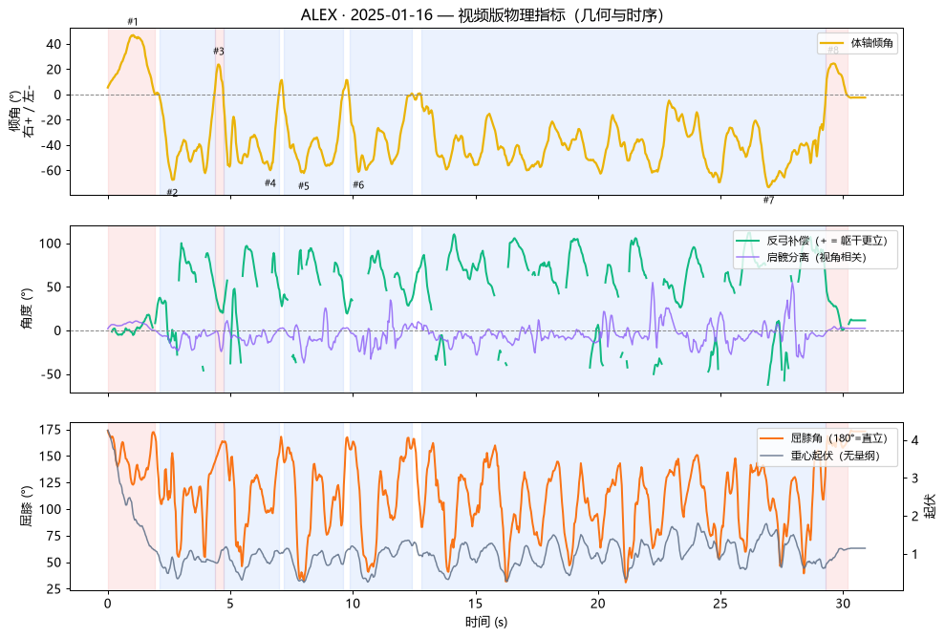Select the 40 tick on the 倾角 axis
This screenshot has height=638, width=945.
point(54,44)
